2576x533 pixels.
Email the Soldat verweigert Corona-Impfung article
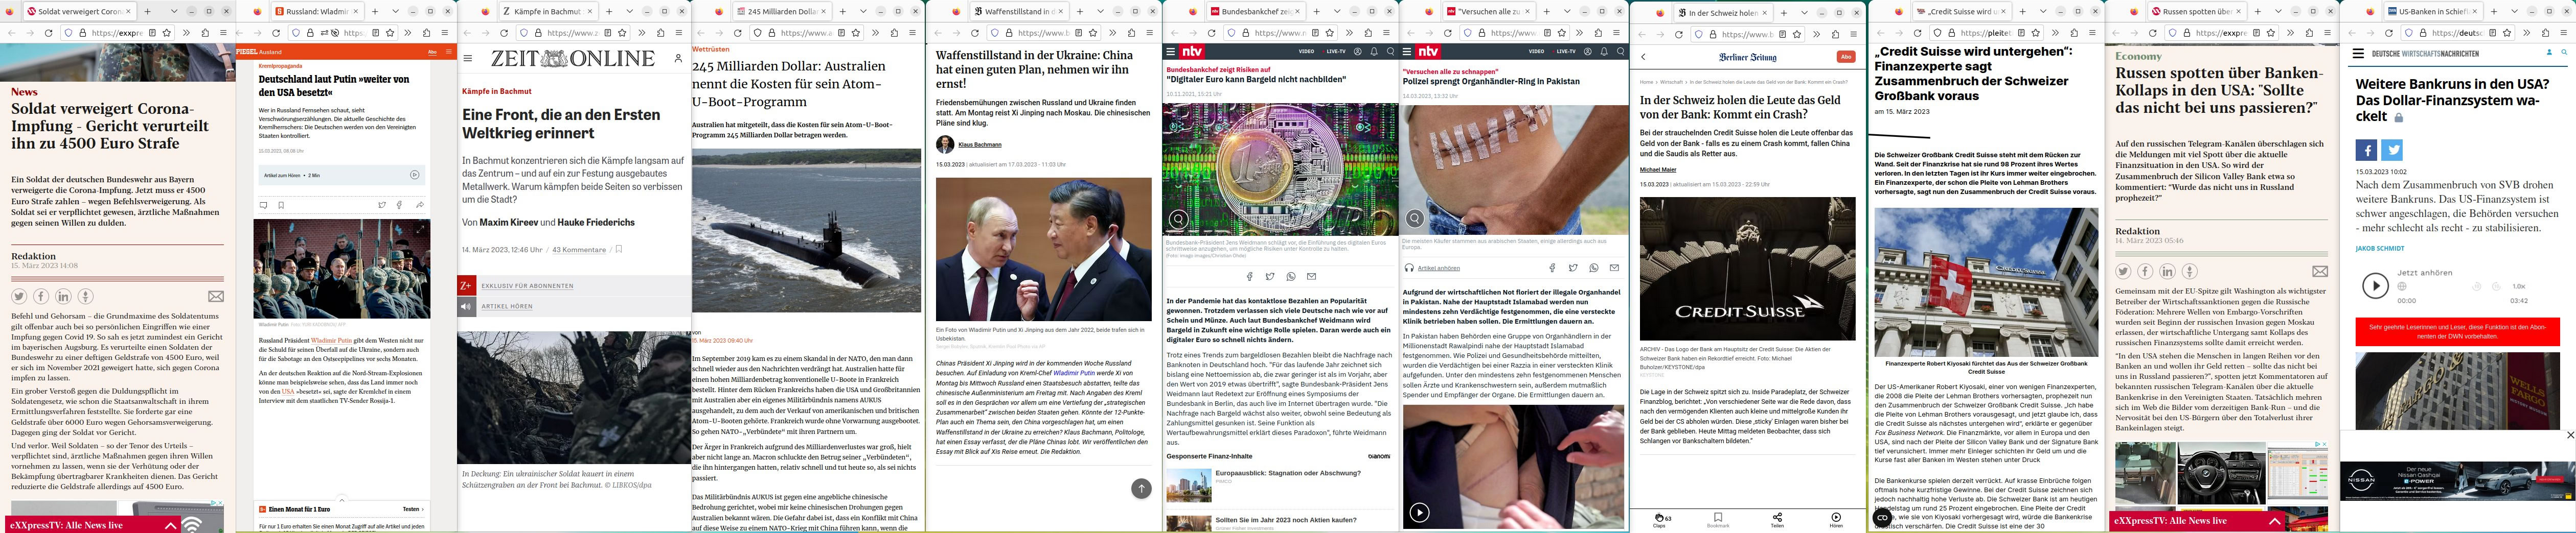click(x=215, y=297)
